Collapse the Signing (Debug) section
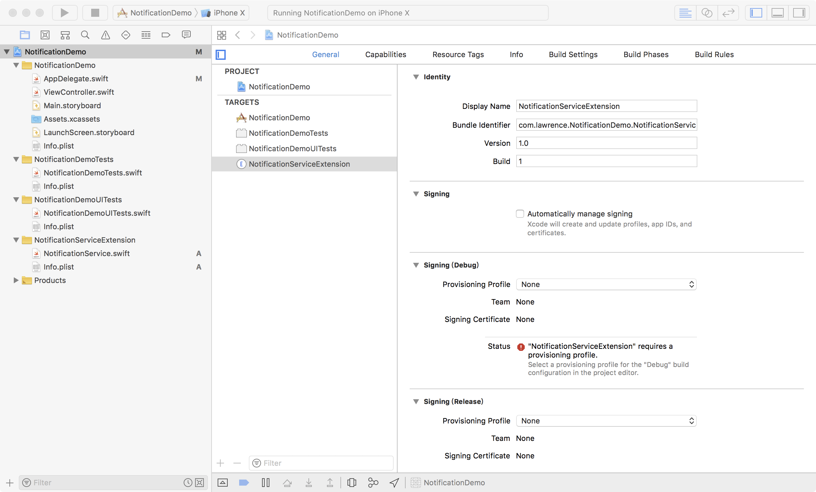Screen dimensions: 816x492 [416, 265]
